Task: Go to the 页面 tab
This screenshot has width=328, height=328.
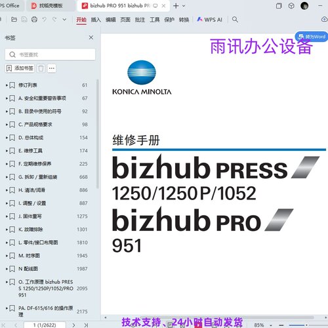Action: click(x=125, y=20)
